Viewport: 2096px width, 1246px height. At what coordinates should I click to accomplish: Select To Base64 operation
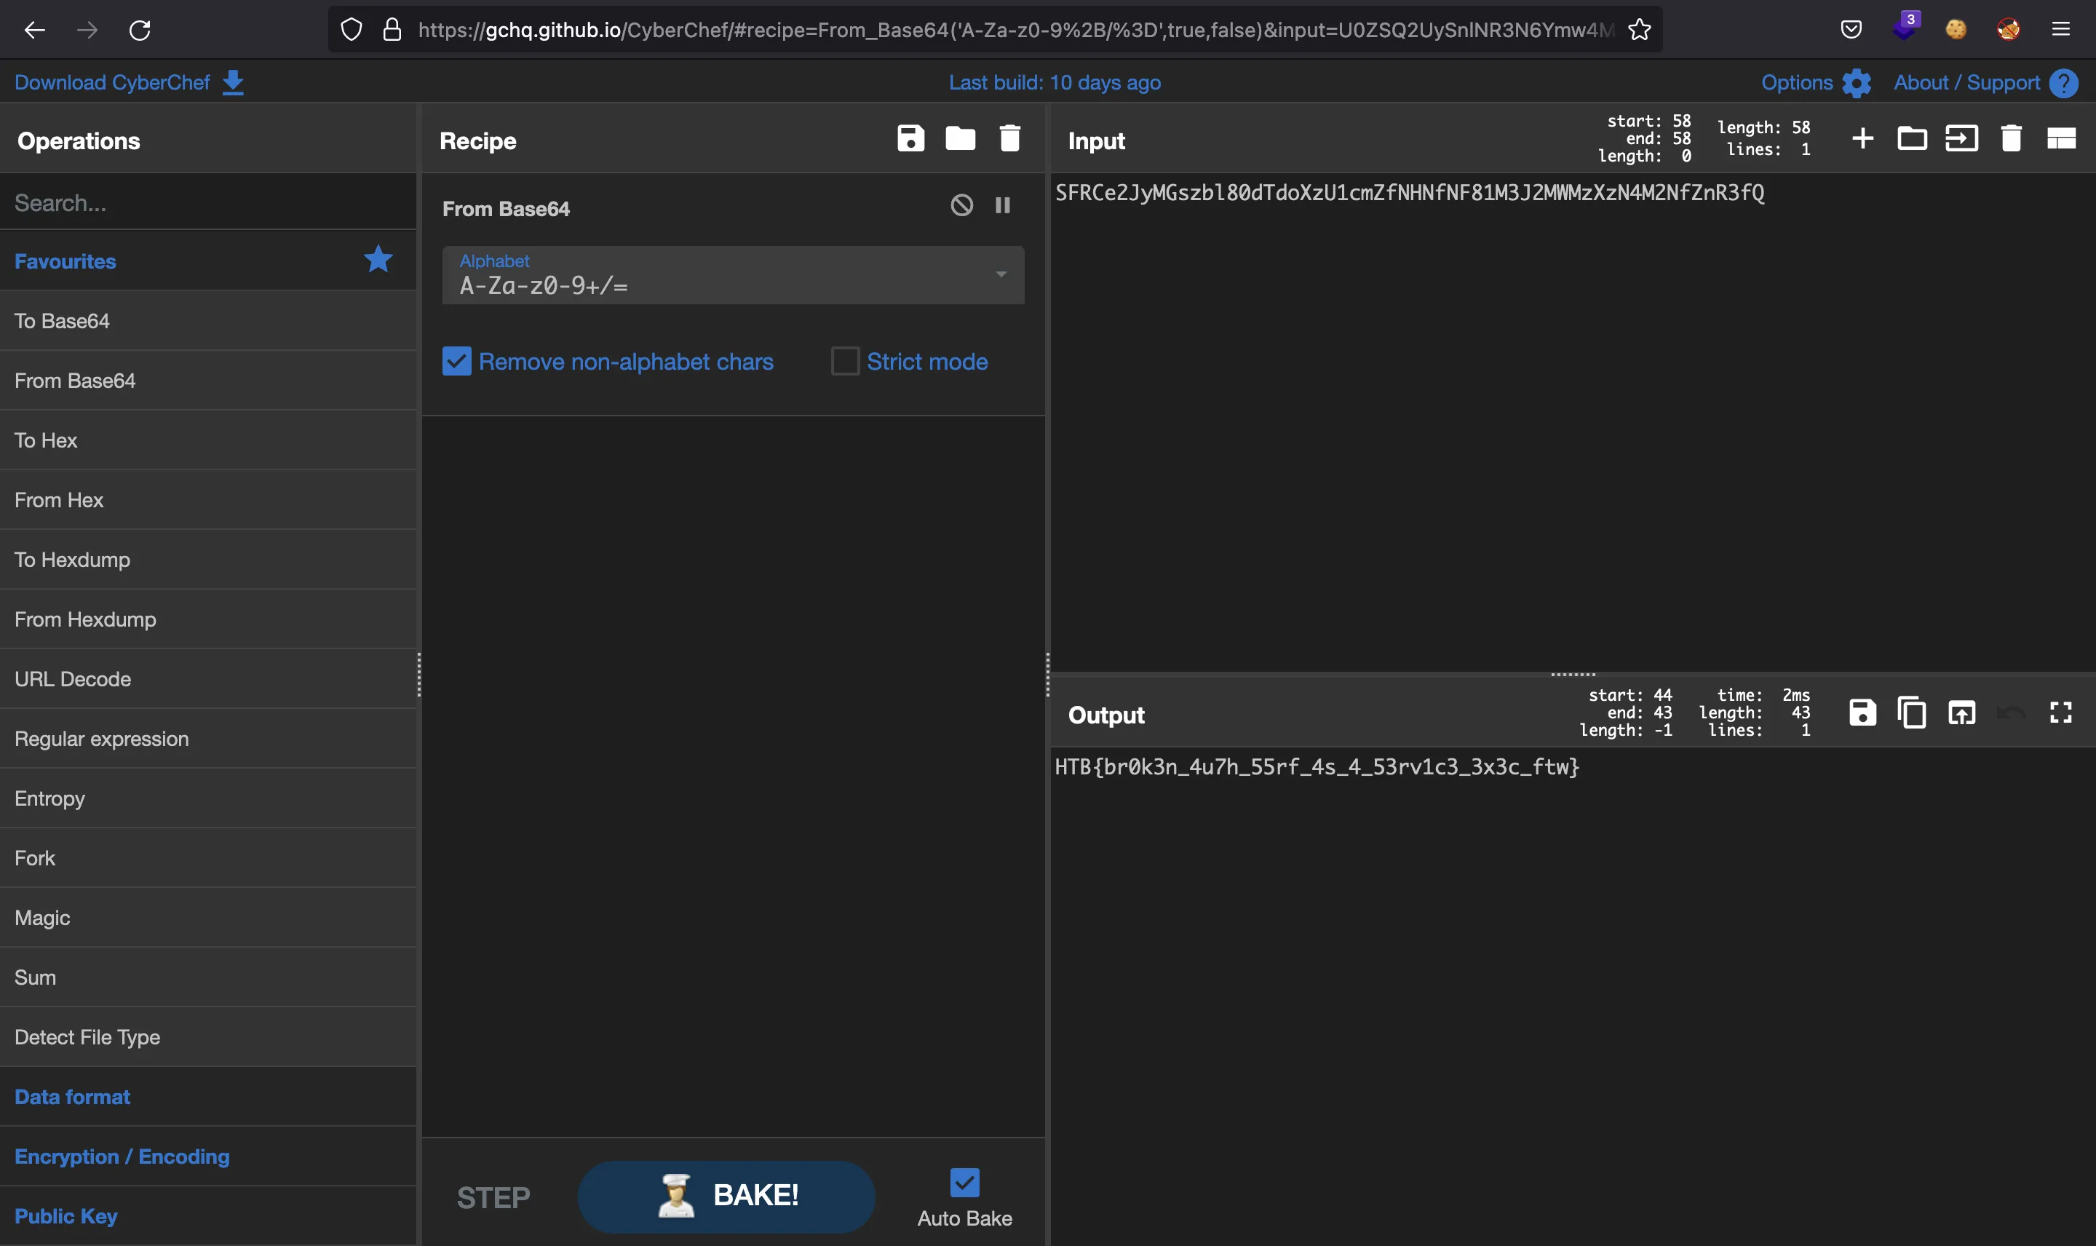208,321
